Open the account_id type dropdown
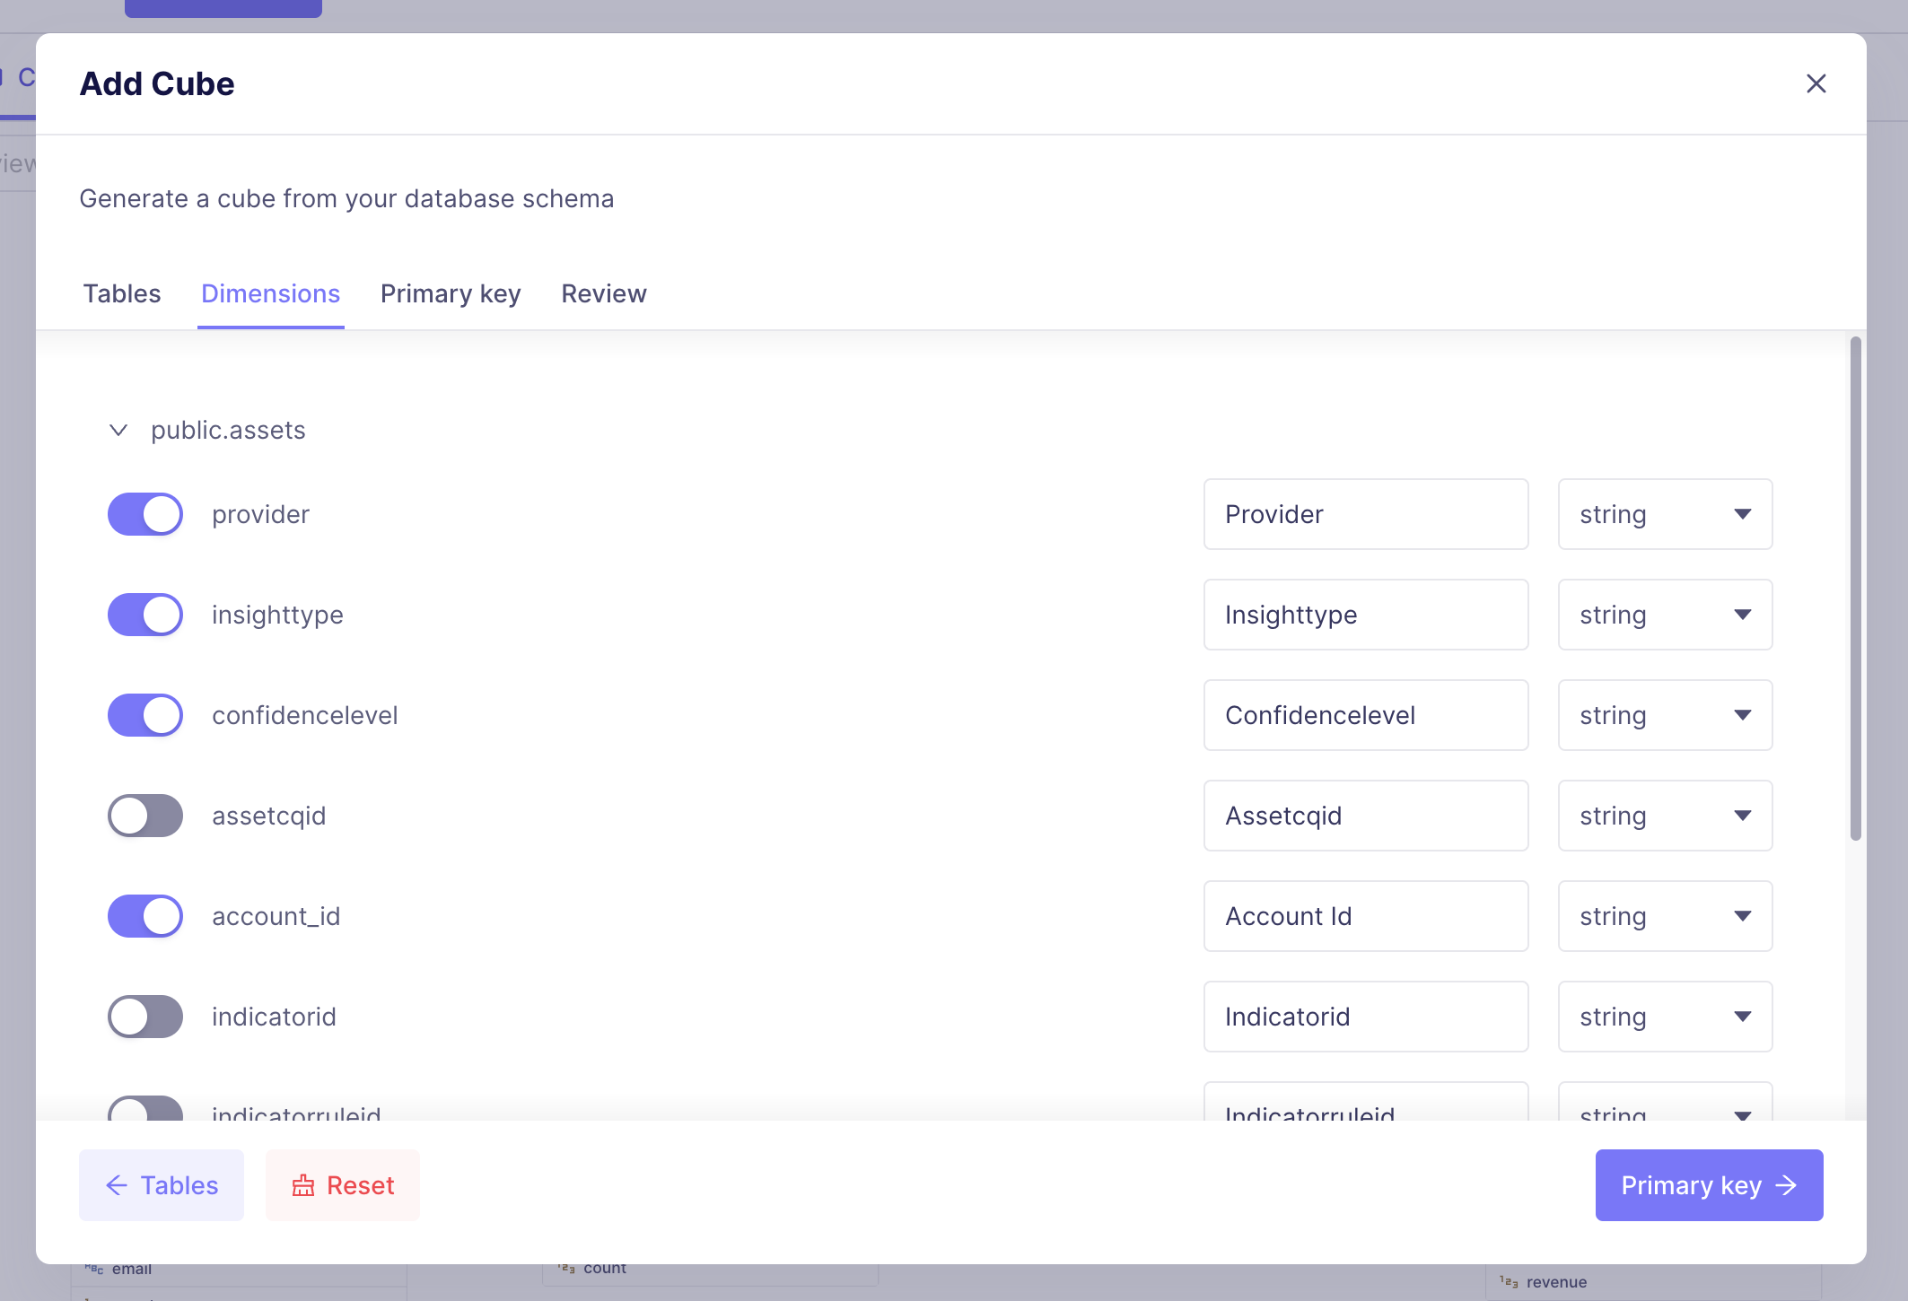This screenshot has width=1908, height=1301. pyautogui.click(x=1665, y=916)
